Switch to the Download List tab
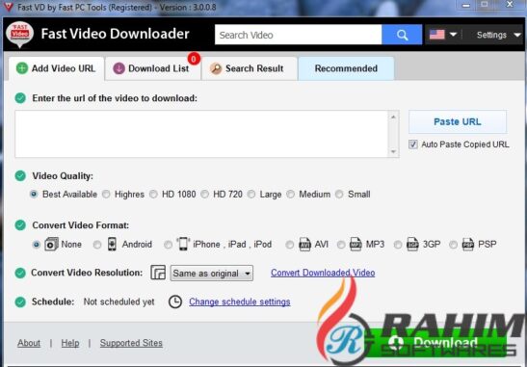Image resolution: width=527 pixels, height=367 pixels. coord(153,68)
